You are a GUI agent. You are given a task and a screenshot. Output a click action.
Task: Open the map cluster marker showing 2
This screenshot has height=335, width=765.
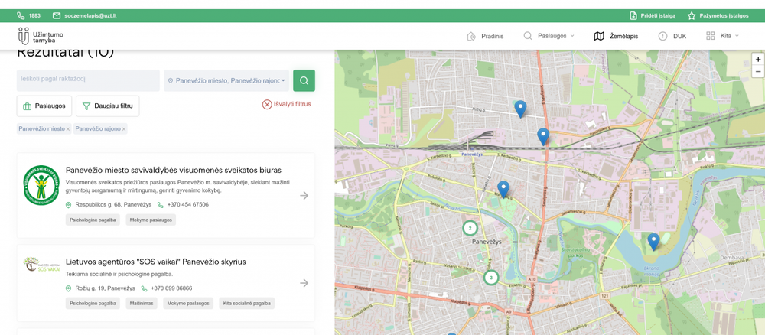470,228
